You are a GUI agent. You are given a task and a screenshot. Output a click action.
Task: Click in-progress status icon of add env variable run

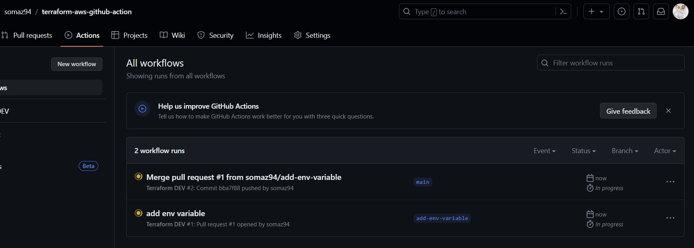tap(138, 213)
